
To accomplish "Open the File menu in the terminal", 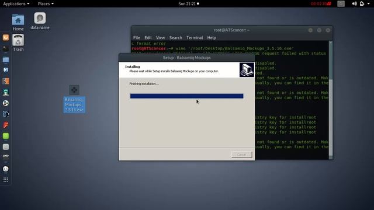I will tap(137, 37).
